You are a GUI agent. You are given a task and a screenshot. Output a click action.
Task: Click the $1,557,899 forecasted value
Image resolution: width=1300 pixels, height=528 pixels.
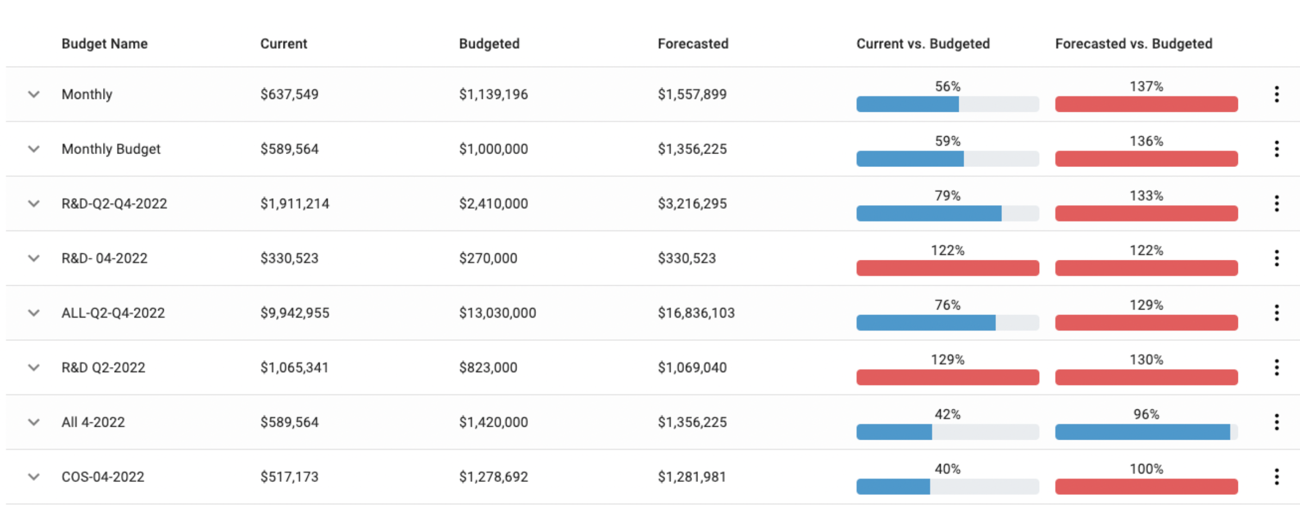692,94
